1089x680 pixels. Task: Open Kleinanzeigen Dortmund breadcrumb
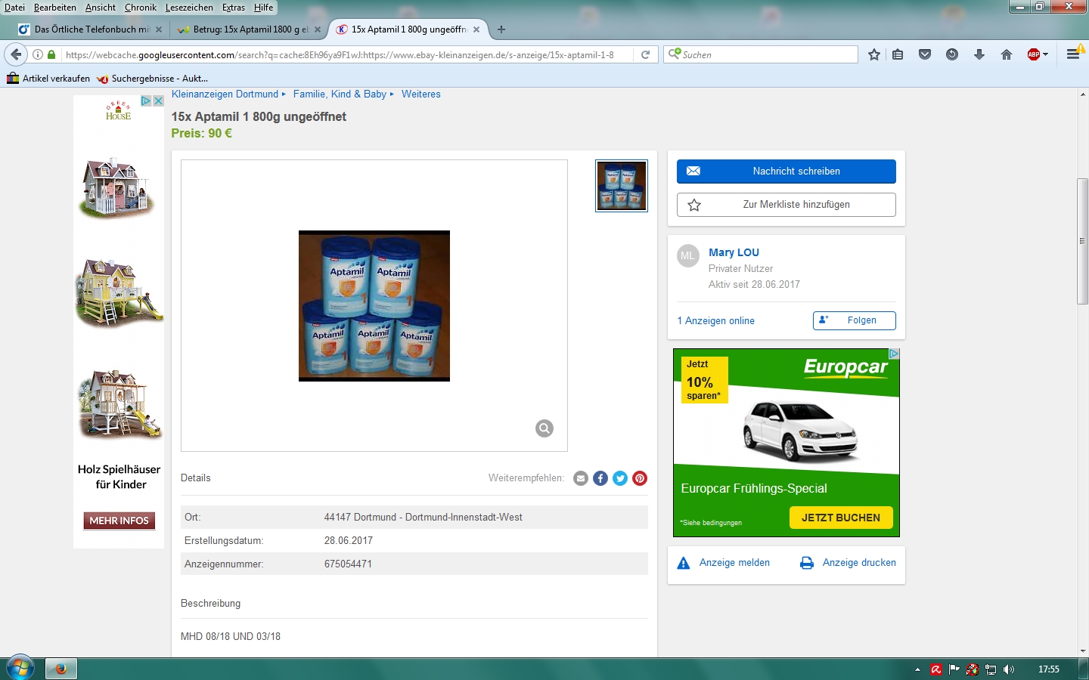[x=225, y=94]
